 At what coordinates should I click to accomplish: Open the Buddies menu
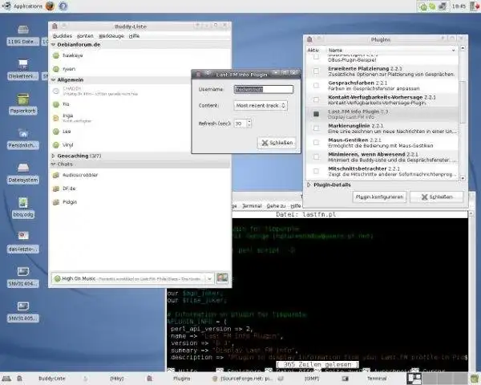click(63, 36)
